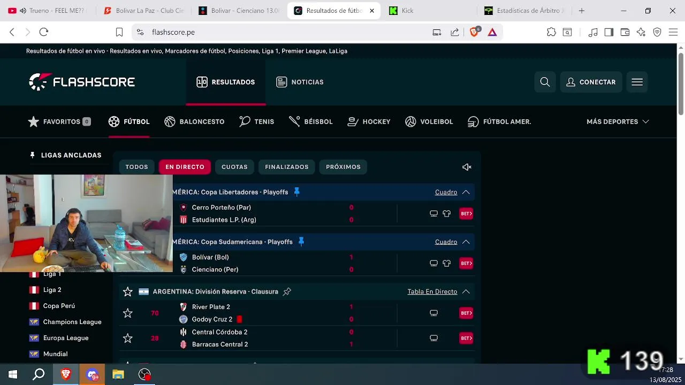Image resolution: width=685 pixels, height=385 pixels.
Task: Switch to Kick browser tab
Action: coord(407,11)
